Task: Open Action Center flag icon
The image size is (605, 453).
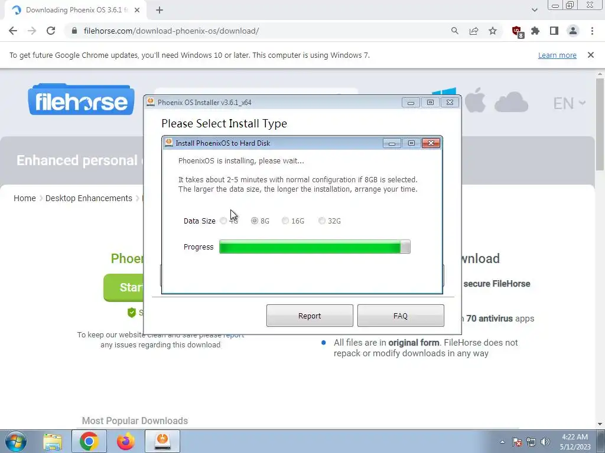Action: [517, 442]
